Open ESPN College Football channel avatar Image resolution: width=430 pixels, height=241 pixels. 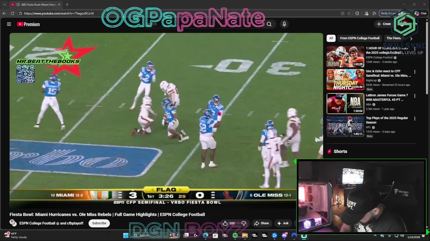13,223
